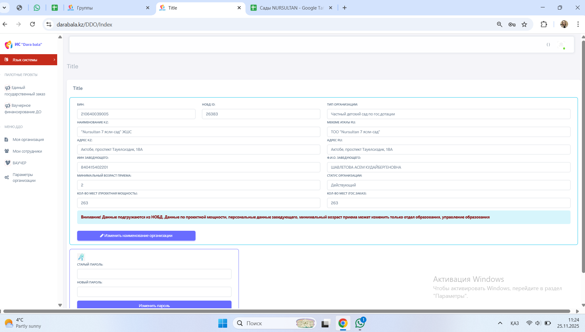Click the Наименование KZ field
Image resolution: width=585 pixels, height=332 pixels.
[x=199, y=132]
